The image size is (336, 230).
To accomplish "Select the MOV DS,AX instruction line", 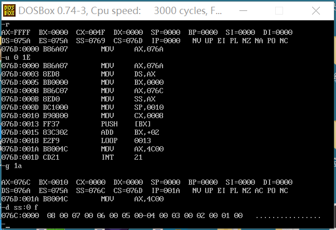I will pyautogui.click(x=78, y=74).
